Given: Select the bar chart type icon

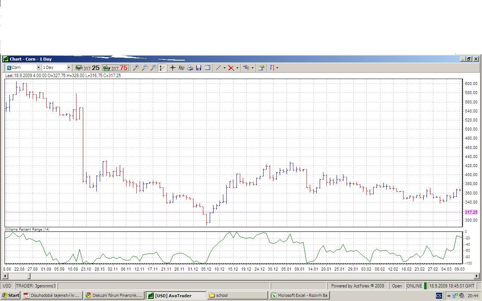Looking at the screenshot, I should point(272,68).
